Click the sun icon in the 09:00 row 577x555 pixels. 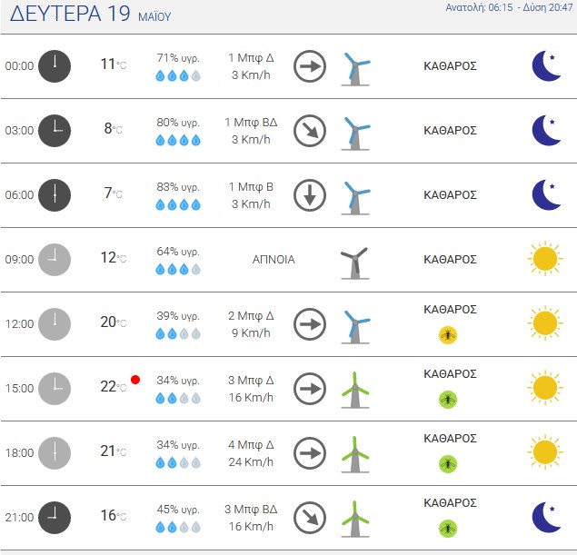545,259
